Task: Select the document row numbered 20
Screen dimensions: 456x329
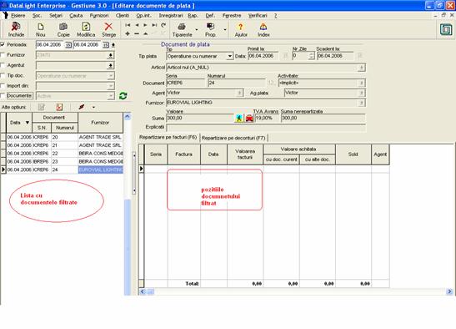Action: point(65,137)
